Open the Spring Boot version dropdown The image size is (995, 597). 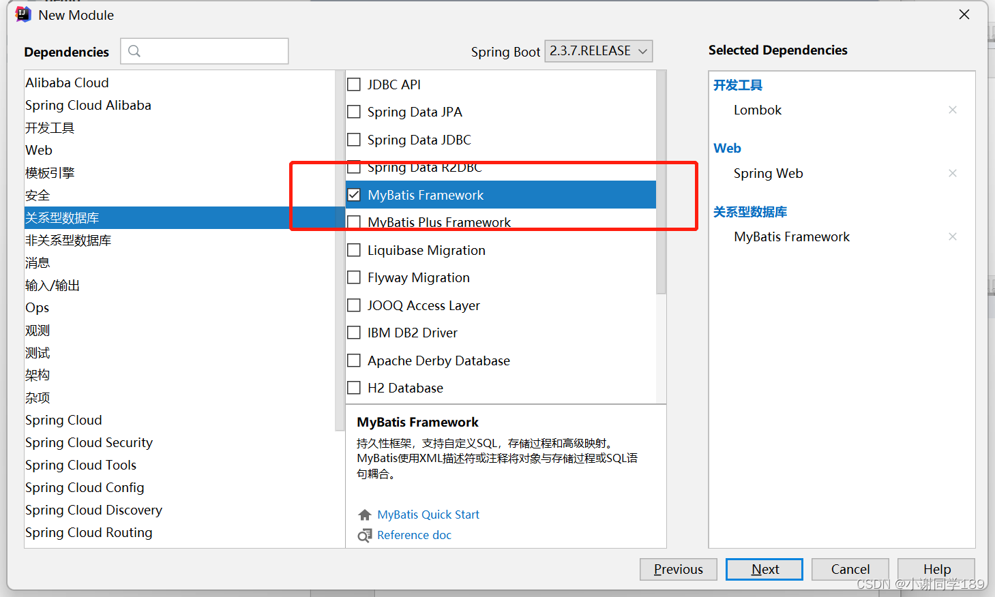click(598, 51)
